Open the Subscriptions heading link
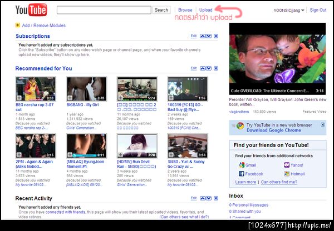The image size is (334, 231). (33, 36)
